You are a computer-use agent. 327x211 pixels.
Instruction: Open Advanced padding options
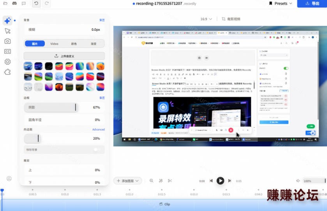point(99,129)
